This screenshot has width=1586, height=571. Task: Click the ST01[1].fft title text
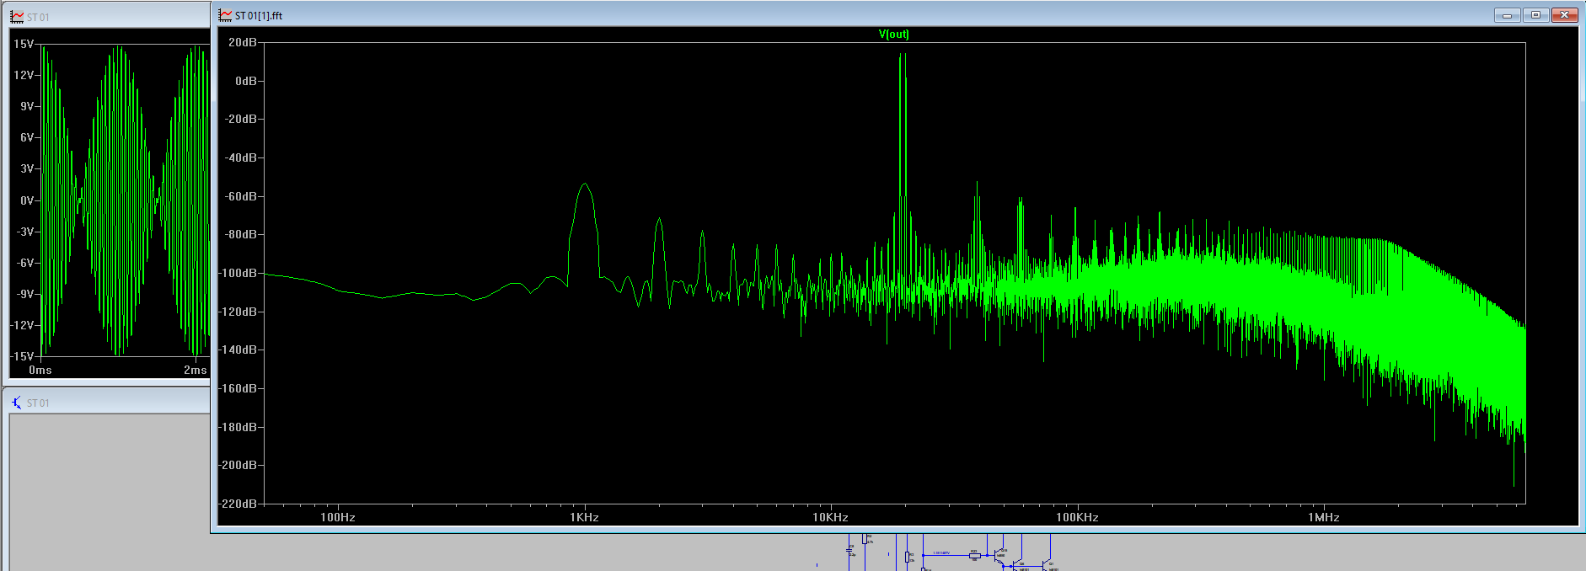(x=259, y=16)
